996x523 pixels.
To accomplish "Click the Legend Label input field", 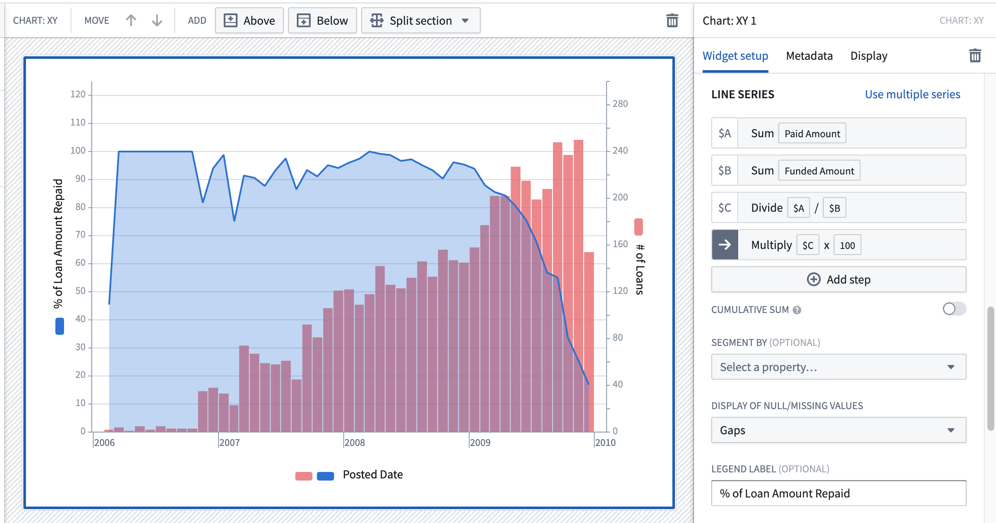I will (x=839, y=493).
